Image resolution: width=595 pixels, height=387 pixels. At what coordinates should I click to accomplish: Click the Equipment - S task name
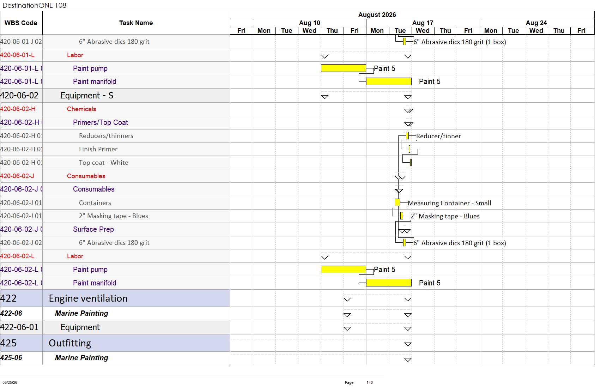87,96
